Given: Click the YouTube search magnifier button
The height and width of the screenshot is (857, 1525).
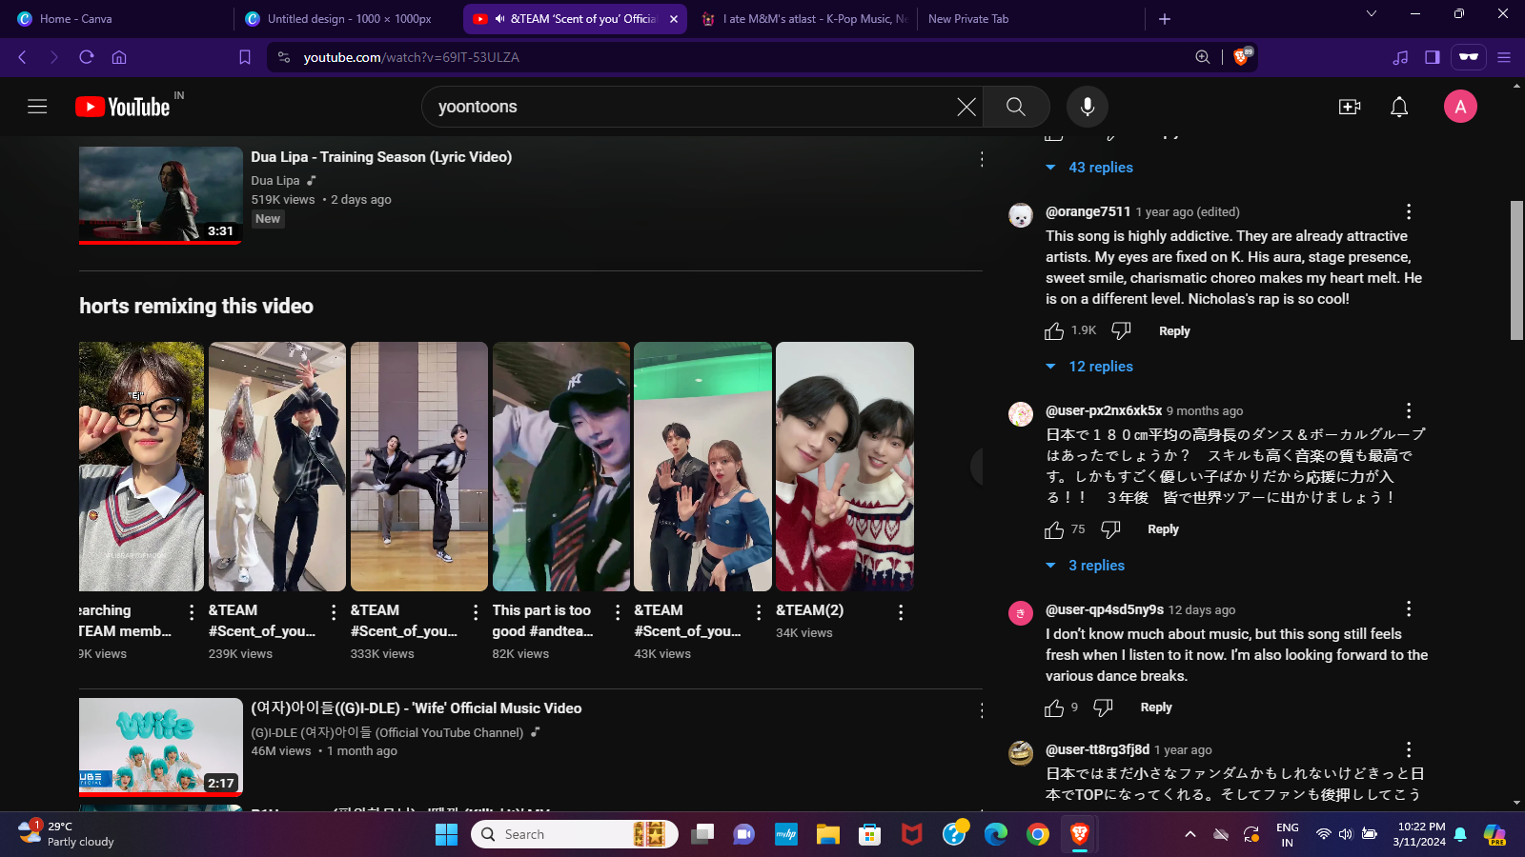Looking at the screenshot, I should [1016, 107].
